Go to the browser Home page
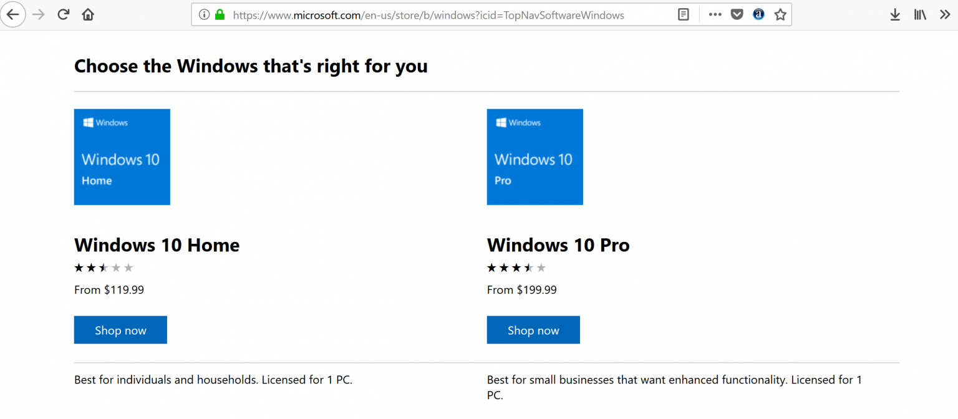 pos(88,15)
